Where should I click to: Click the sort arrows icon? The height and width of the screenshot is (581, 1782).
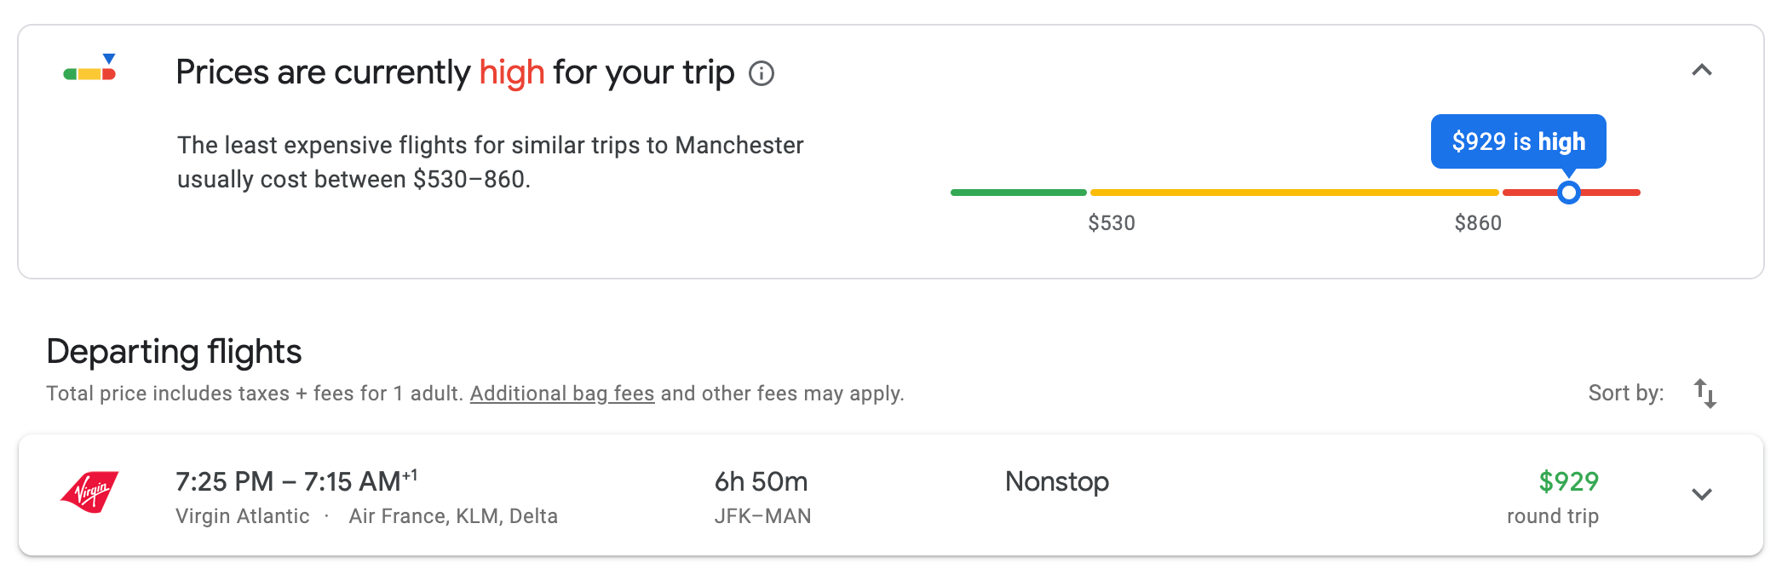(1704, 394)
